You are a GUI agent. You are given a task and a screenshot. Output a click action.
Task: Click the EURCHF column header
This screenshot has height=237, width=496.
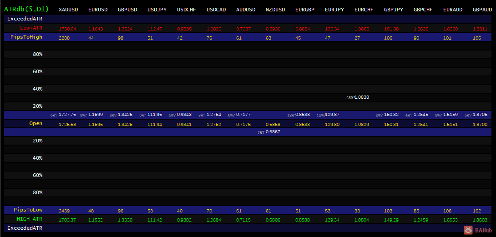(364, 10)
